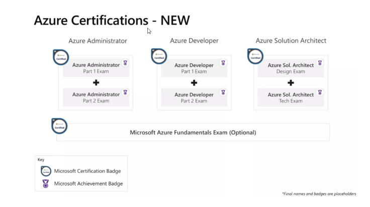
Task: Click the "Azure Certifications - NEW" slide title
Action: (x=112, y=20)
